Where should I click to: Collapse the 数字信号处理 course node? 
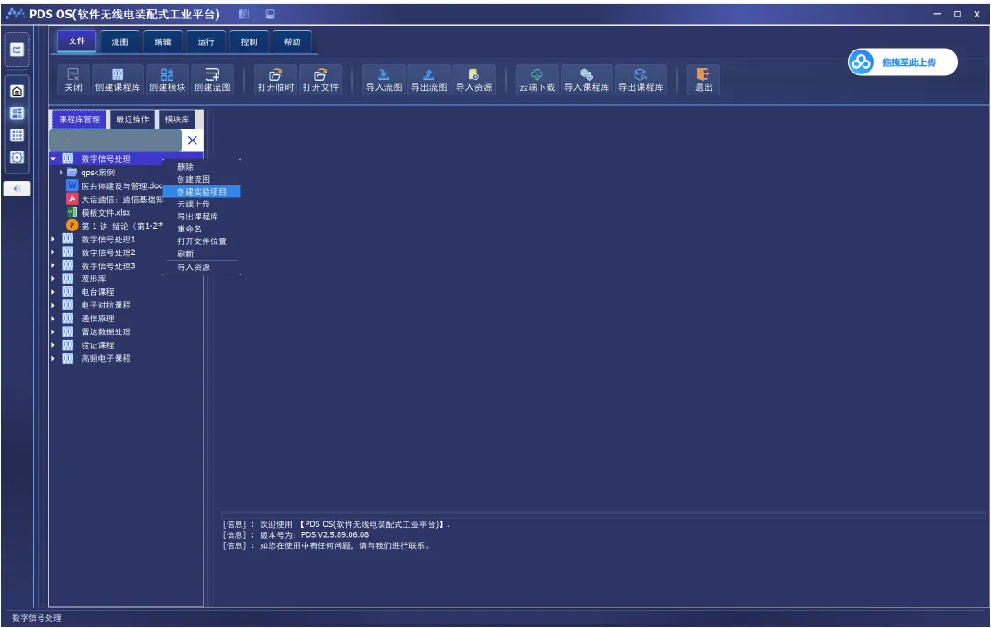[x=54, y=159]
